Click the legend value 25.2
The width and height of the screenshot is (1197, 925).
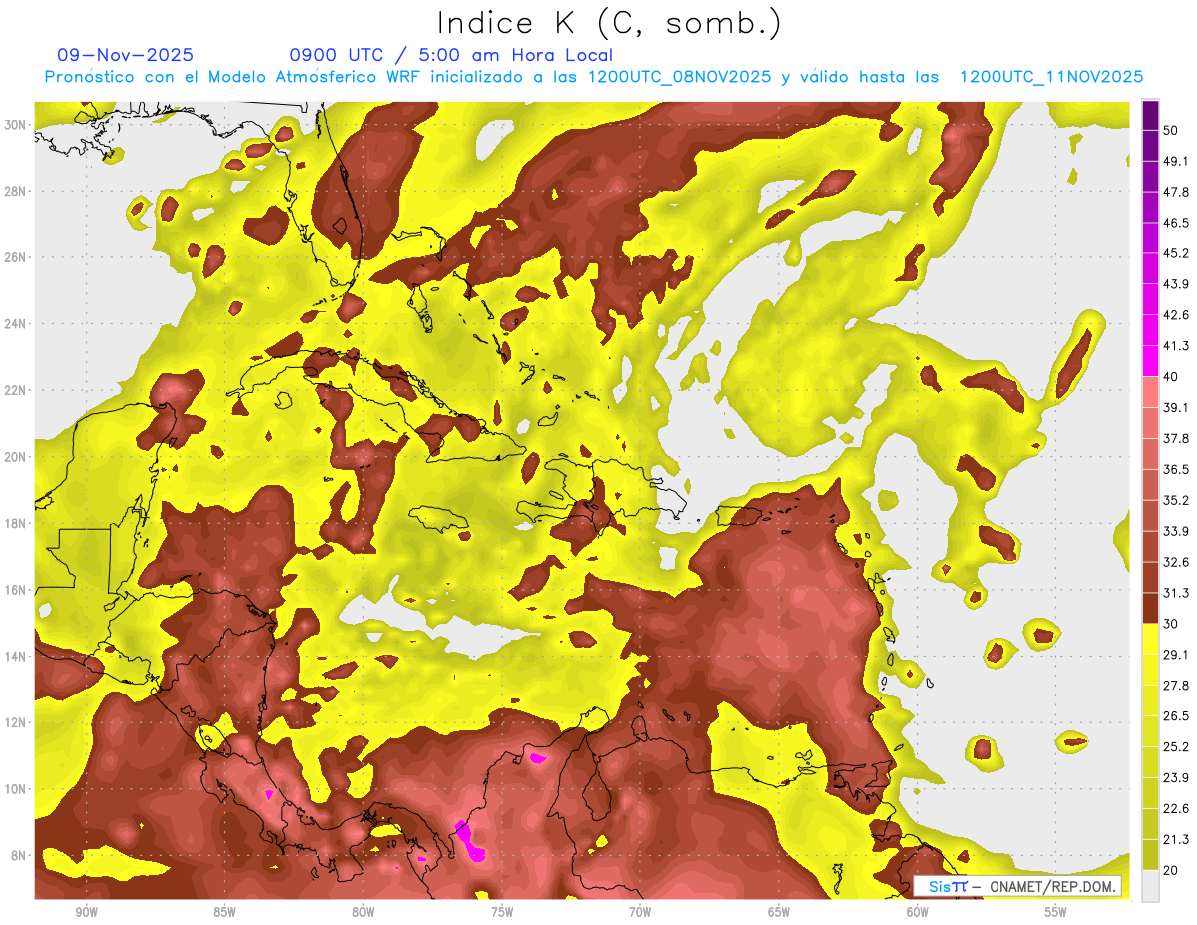[1176, 747]
